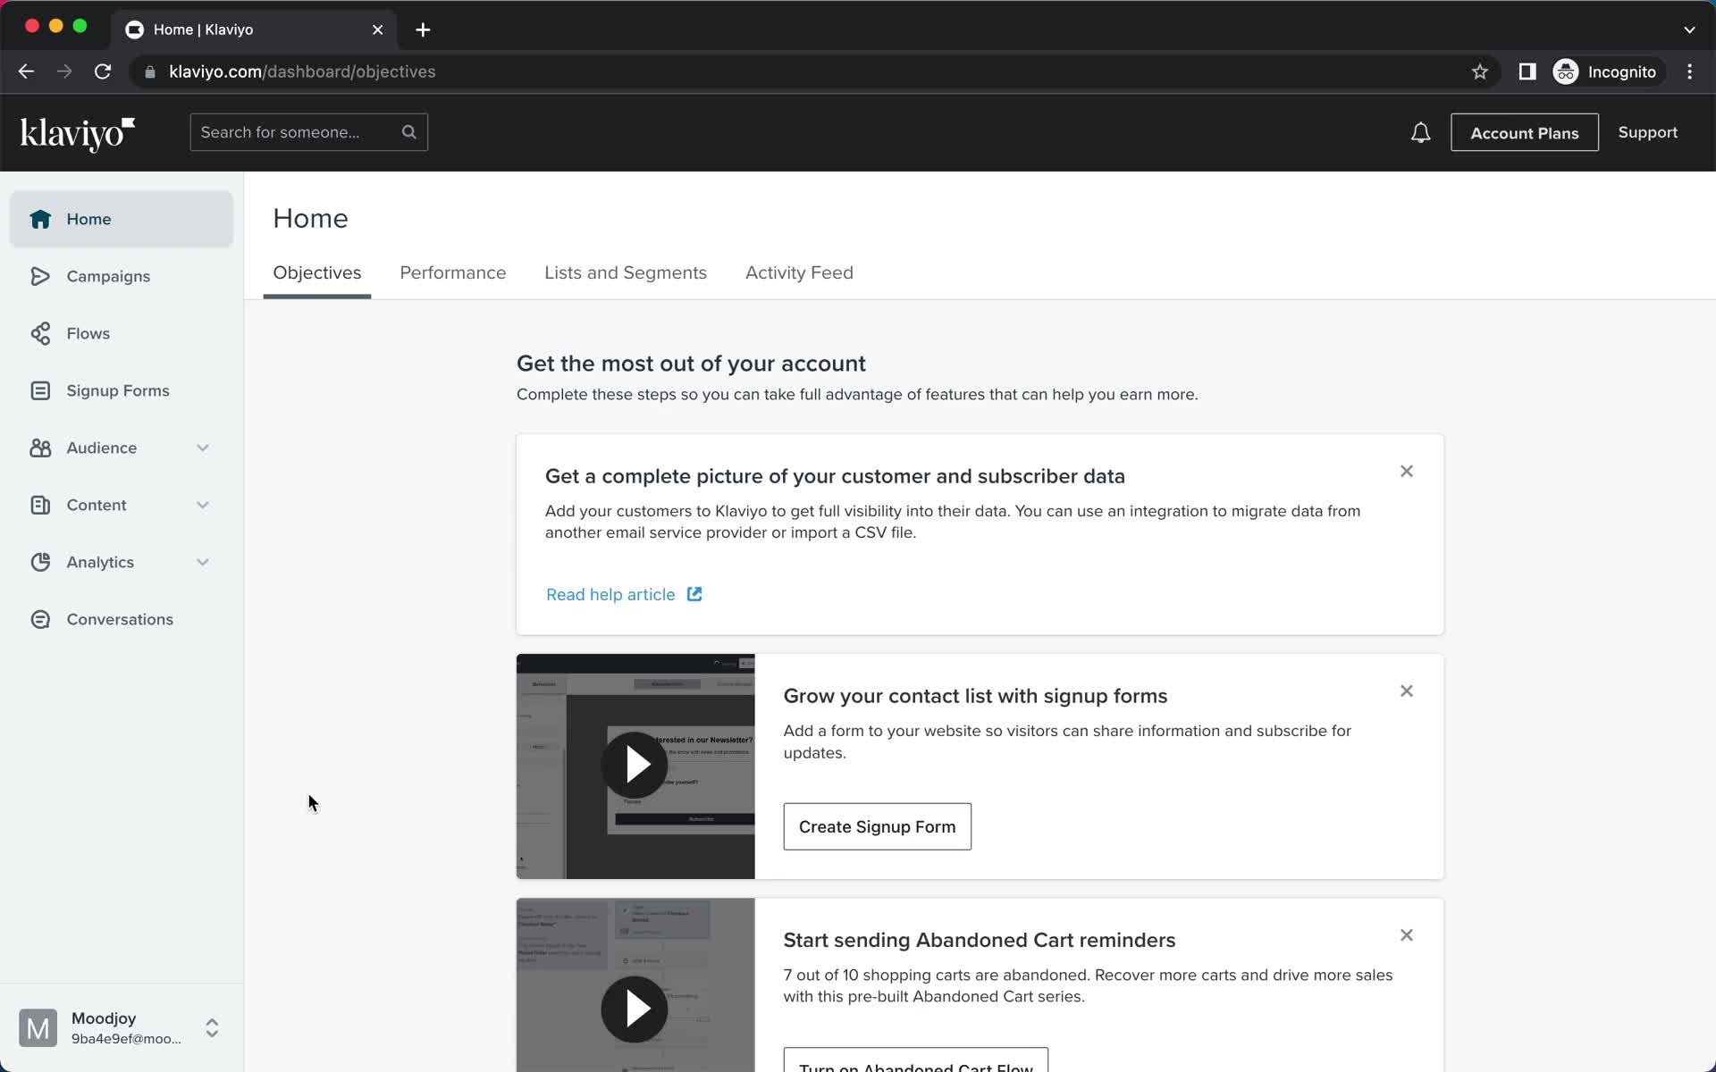
Task: Go back in browser history
Action: tap(26, 71)
